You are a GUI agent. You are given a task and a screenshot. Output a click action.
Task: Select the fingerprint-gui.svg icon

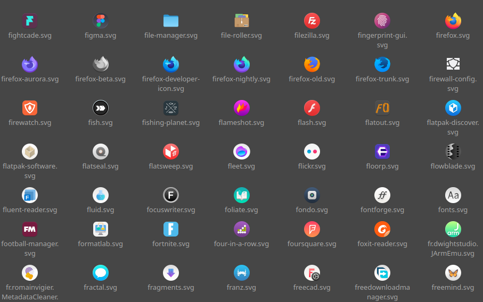[382, 21]
